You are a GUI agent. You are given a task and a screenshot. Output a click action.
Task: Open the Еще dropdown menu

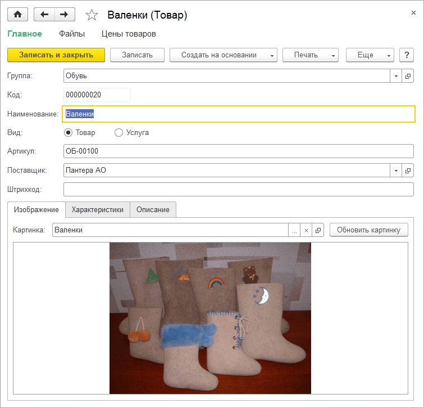[370, 55]
